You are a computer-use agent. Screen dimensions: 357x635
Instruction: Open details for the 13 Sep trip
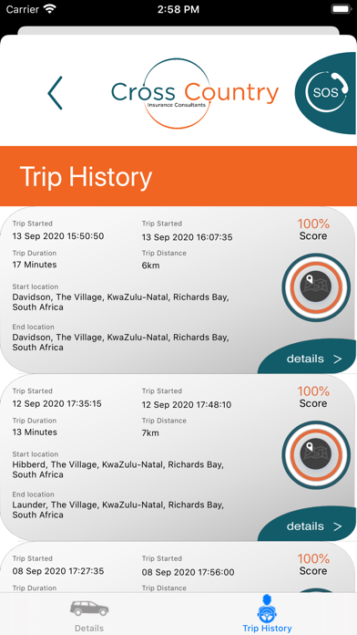[x=307, y=356]
